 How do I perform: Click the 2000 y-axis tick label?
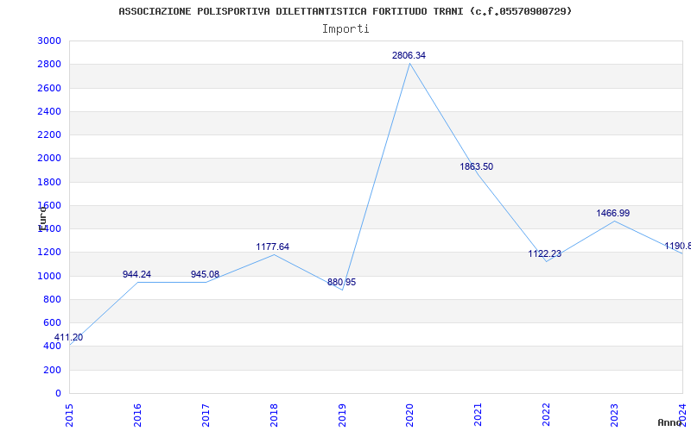[x=49, y=159]
